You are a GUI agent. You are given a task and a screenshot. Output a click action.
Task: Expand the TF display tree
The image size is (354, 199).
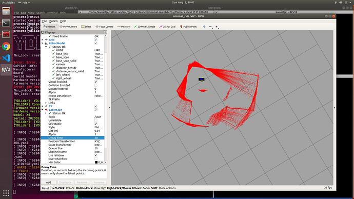43,106
